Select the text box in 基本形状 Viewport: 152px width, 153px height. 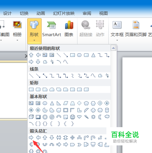31,103
